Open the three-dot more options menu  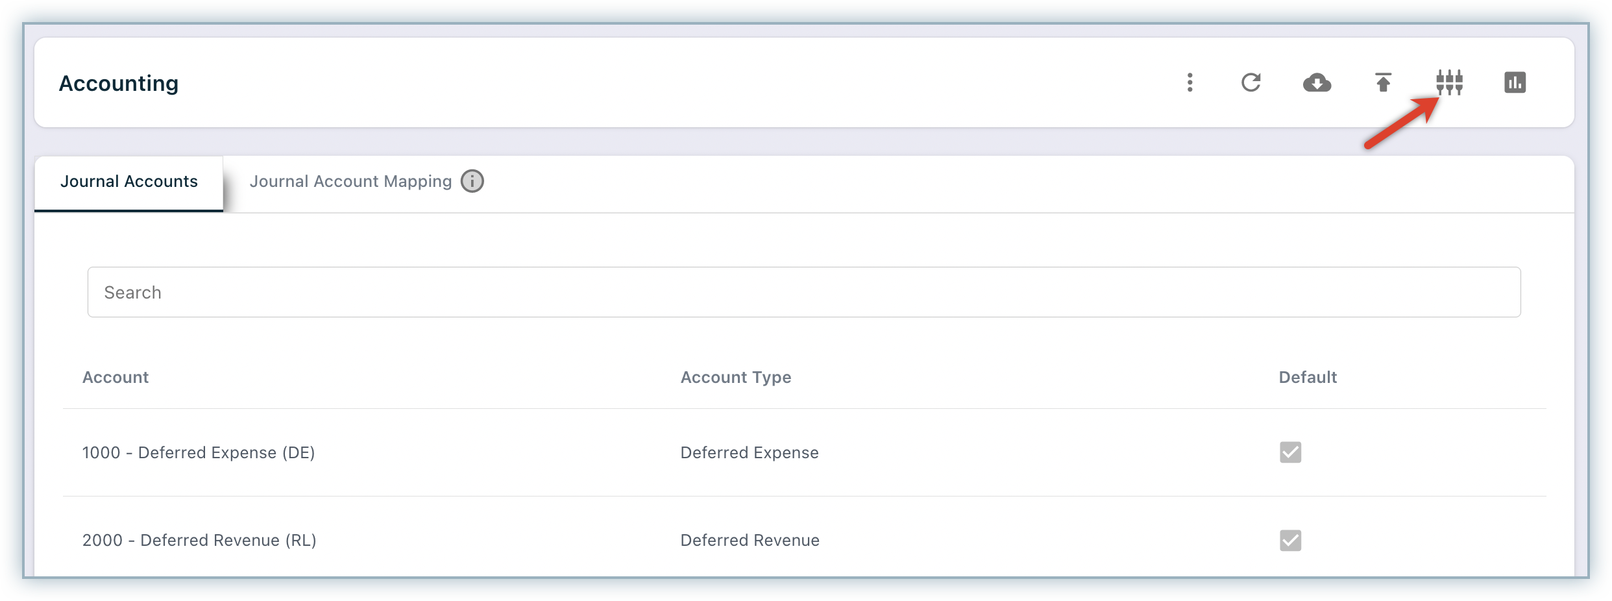tap(1190, 82)
